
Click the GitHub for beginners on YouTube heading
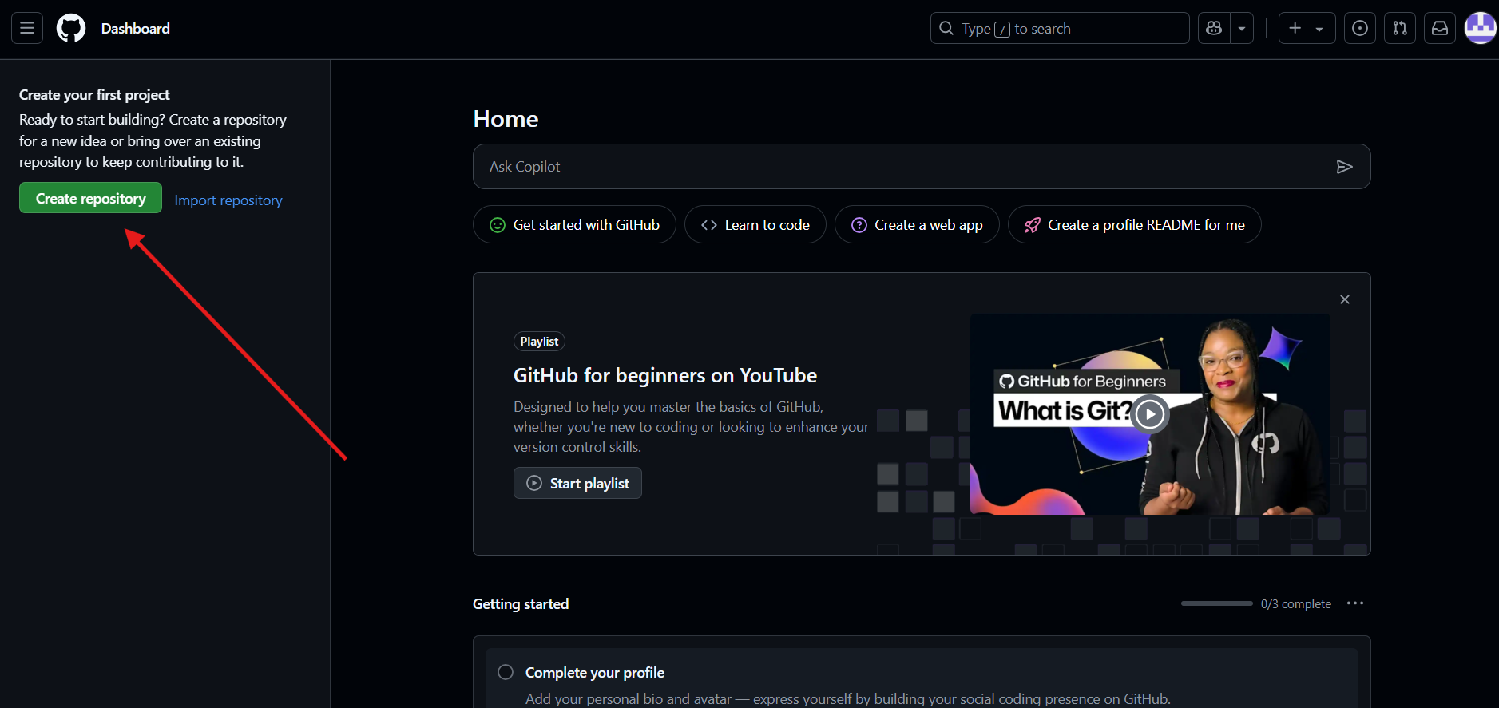pos(665,375)
